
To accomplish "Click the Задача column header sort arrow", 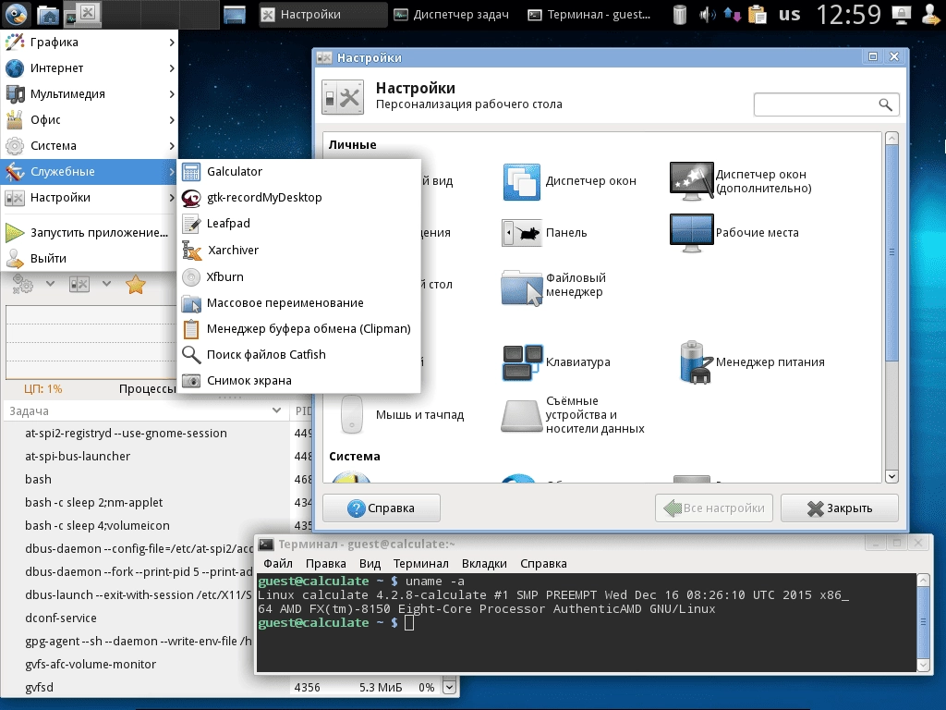I will 276,410.
